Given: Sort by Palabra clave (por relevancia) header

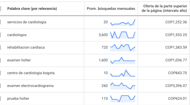Looking at the screenshot, I should coord(32,9).
